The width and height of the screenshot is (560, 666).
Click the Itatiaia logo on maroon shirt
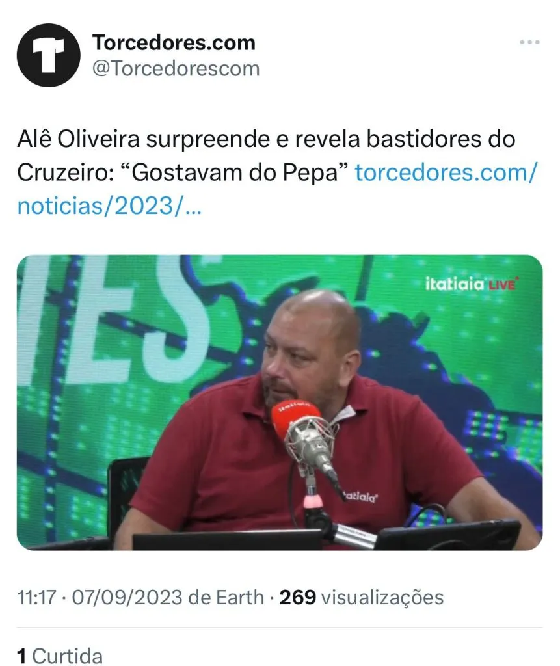[x=360, y=496]
